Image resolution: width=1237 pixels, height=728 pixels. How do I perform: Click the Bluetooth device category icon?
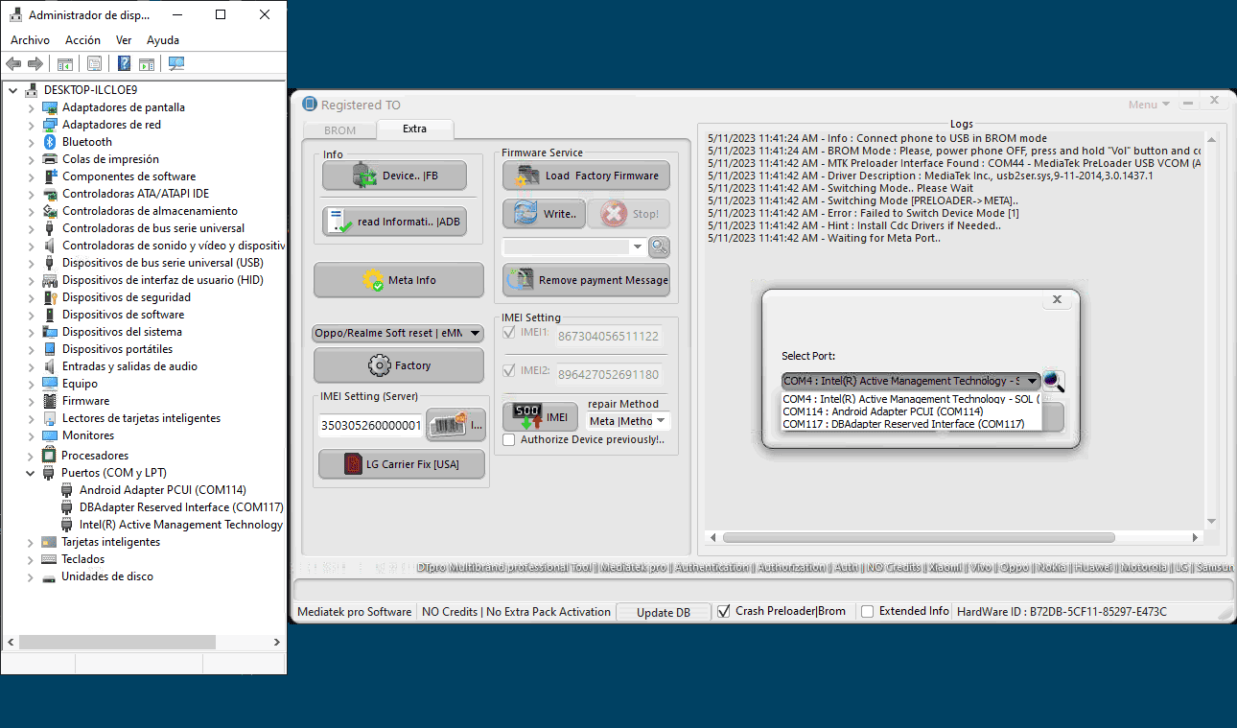click(x=50, y=142)
